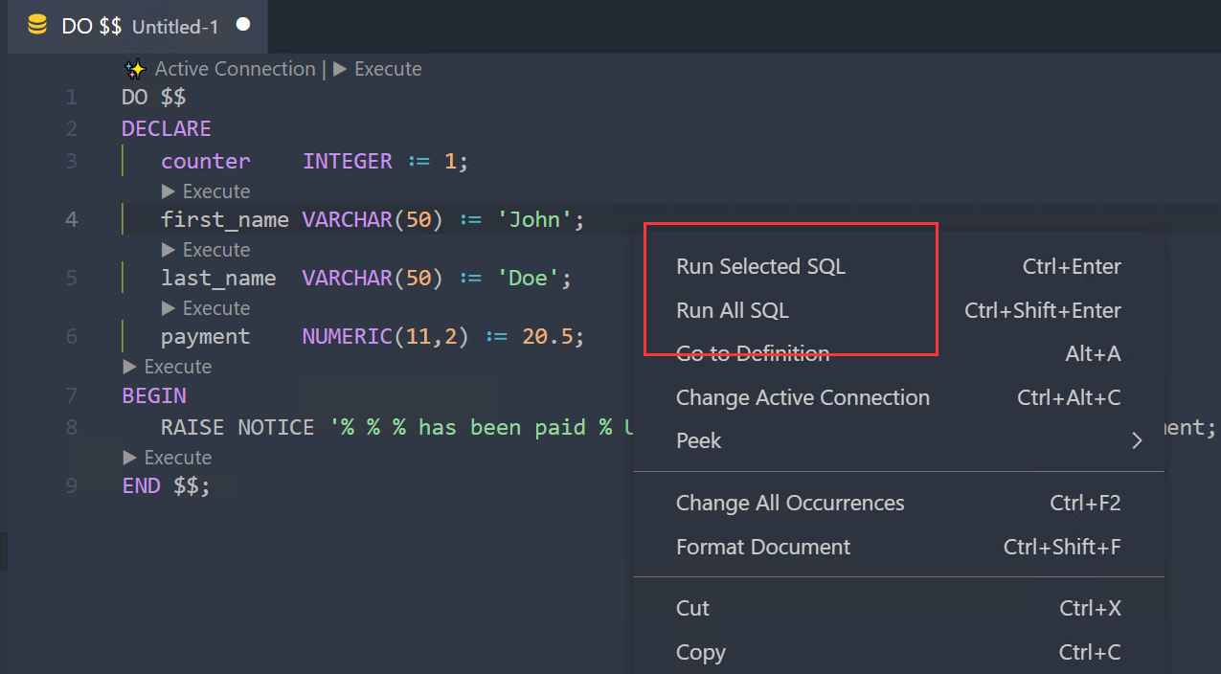
Task: Click the unsaved-changes dot on the Untitled-1 tab
Action: pos(243,25)
